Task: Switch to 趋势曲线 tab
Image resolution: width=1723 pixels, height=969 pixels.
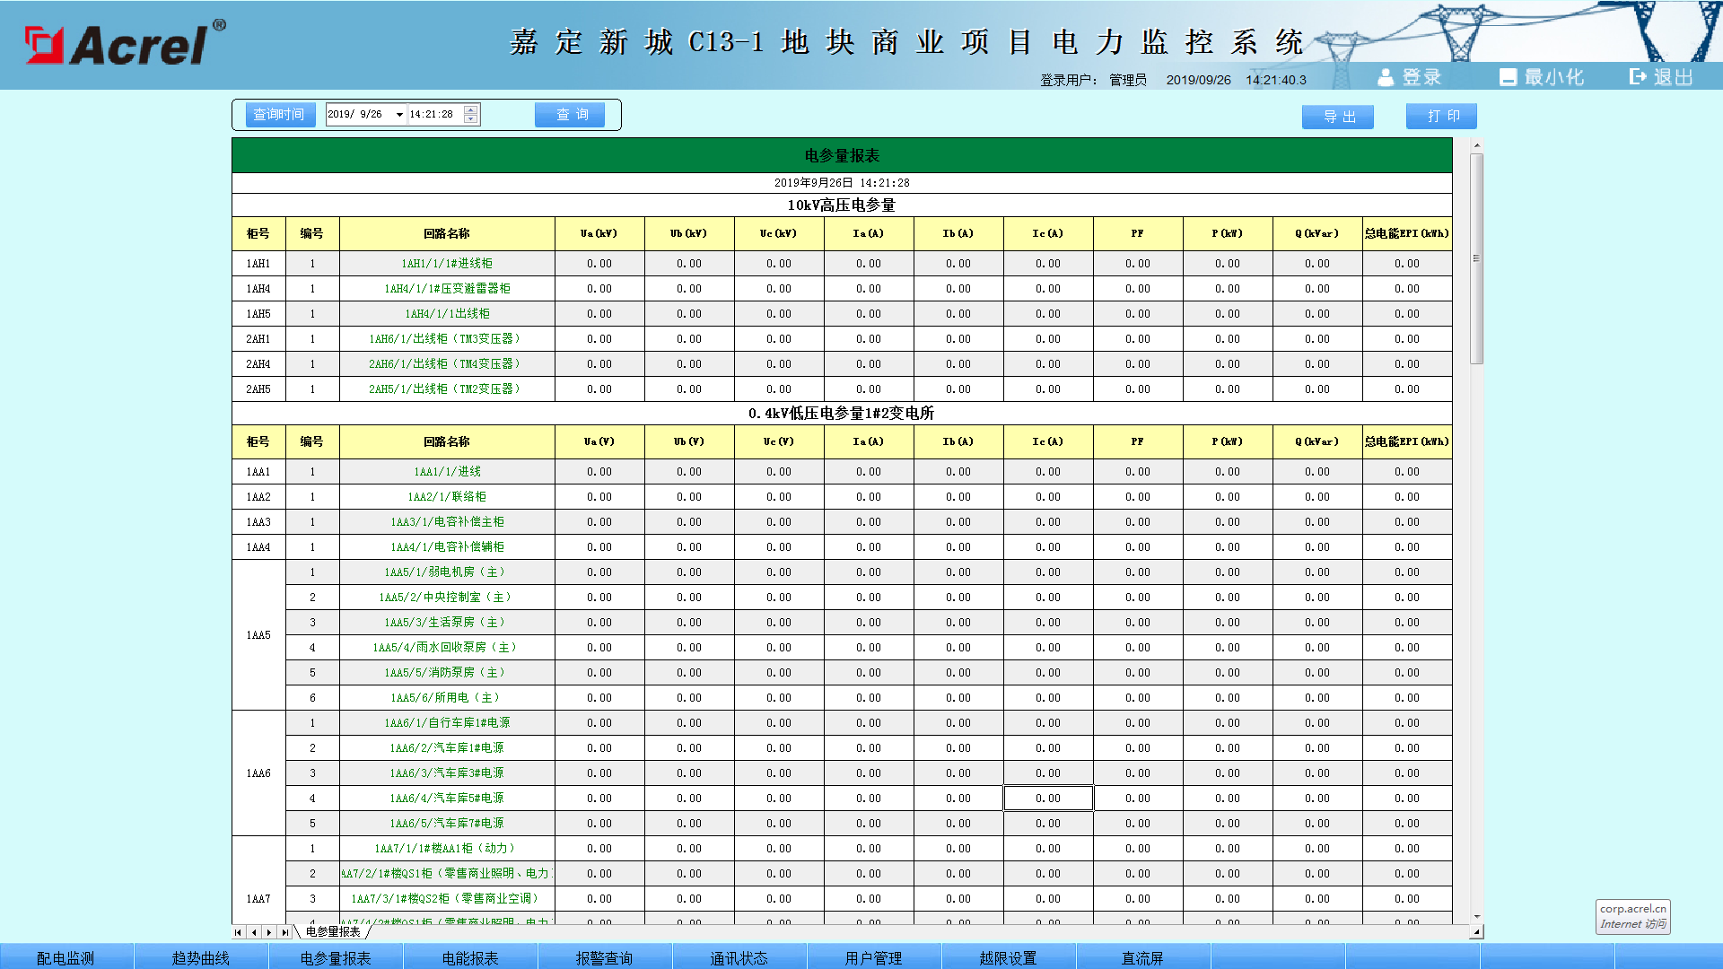Action: [x=200, y=957]
